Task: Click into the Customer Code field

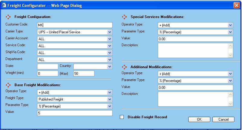Action: 75,25
